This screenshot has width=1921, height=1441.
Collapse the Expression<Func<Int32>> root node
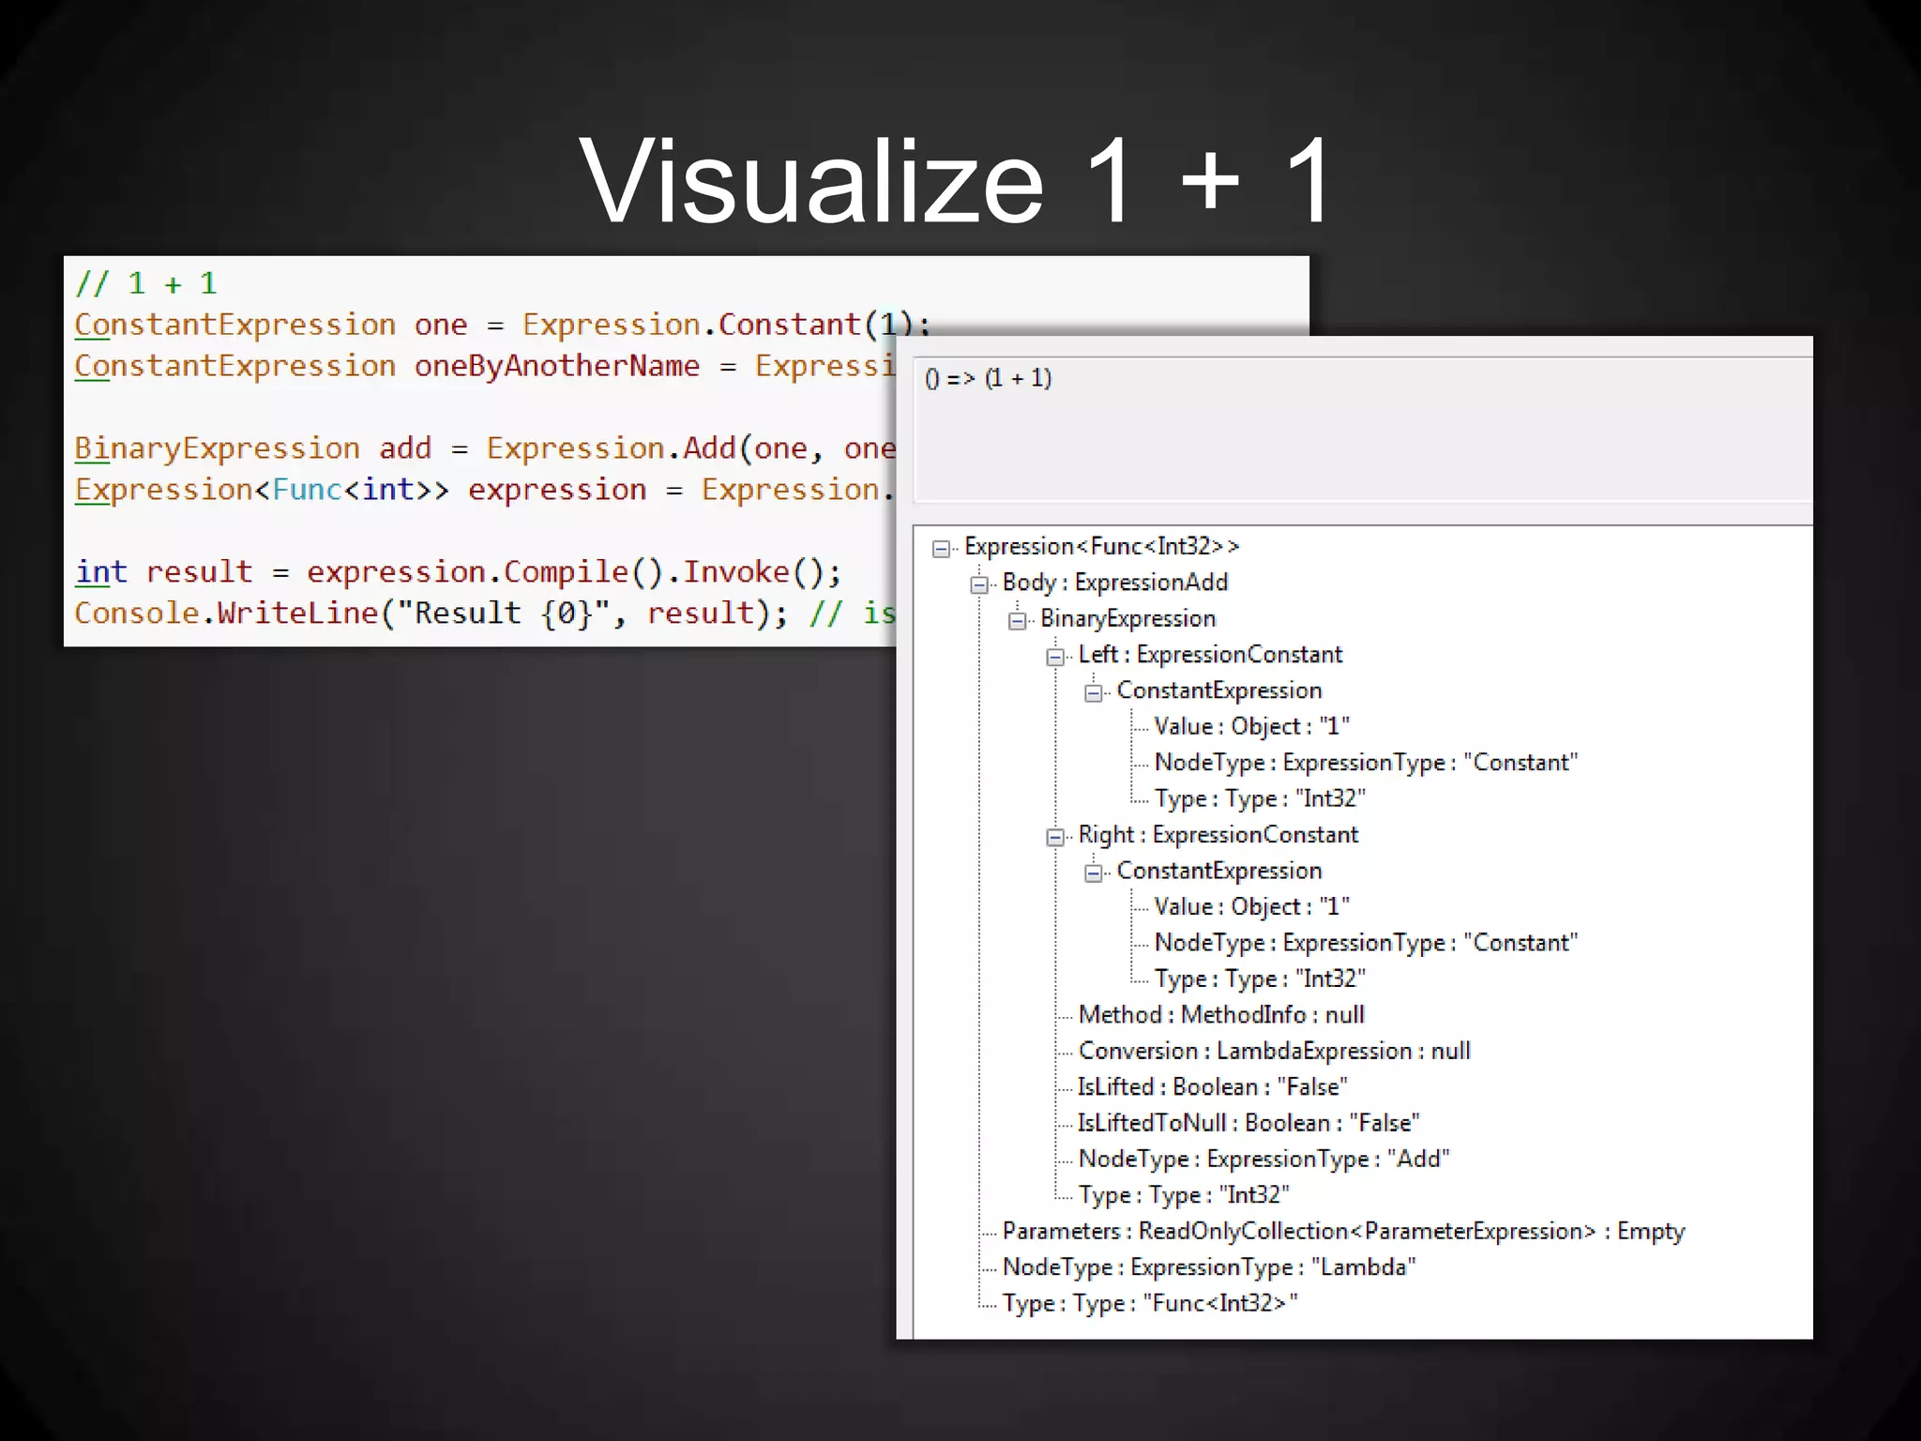pyautogui.click(x=941, y=548)
